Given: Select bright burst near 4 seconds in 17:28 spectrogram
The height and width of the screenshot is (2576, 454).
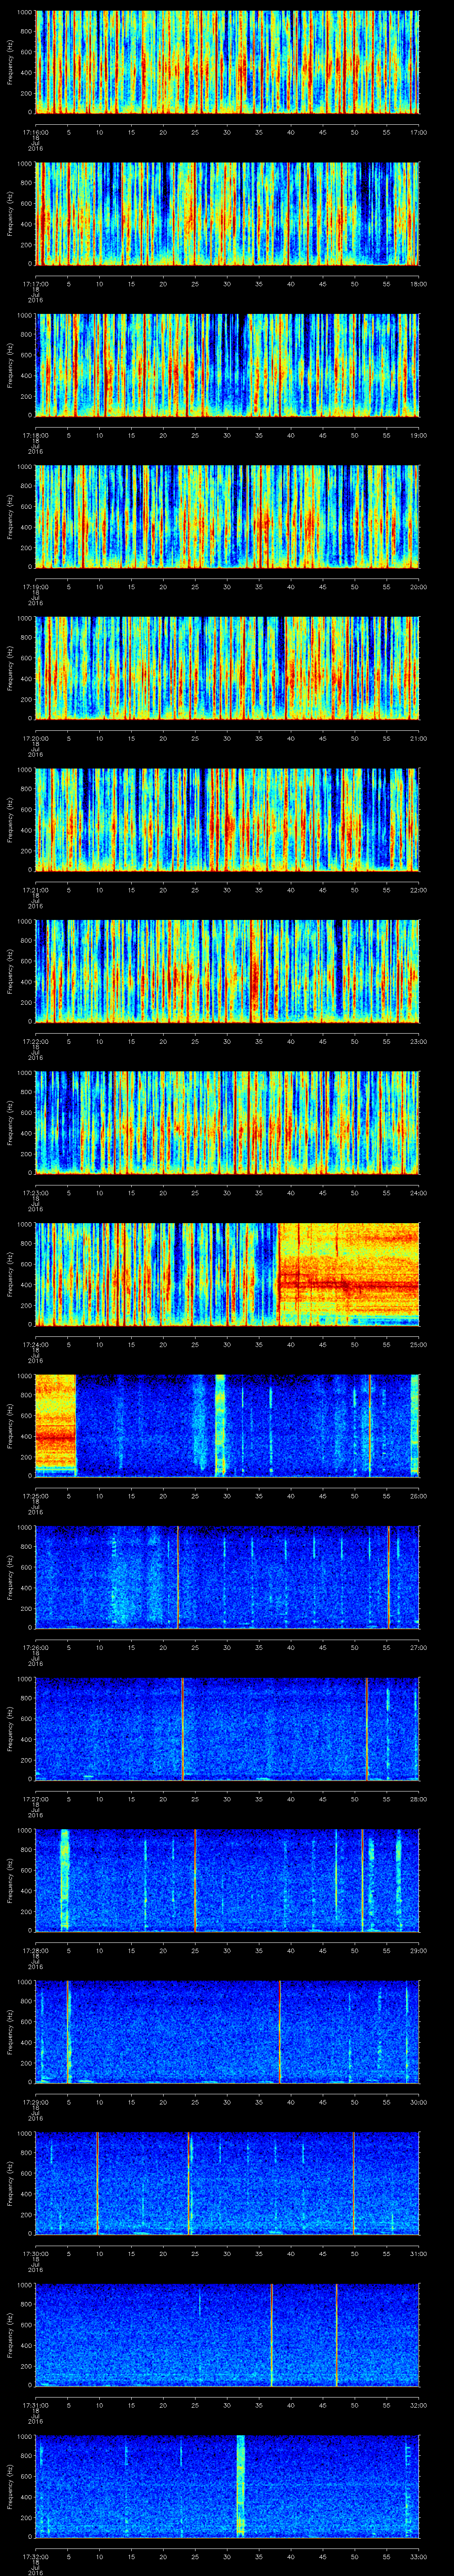Looking at the screenshot, I should pyautogui.click(x=65, y=1879).
